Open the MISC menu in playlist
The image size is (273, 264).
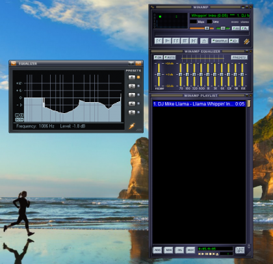click(190, 250)
